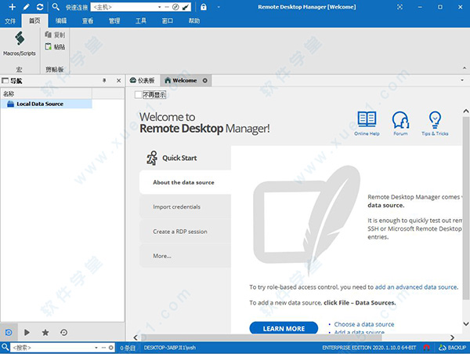This screenshot has width=470, height=354.
Task: Click the scroll up arrow of the welcome page
Action: point(466,111)
